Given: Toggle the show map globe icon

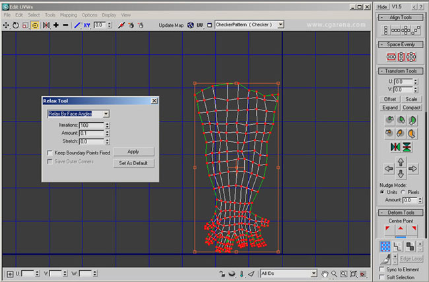Looking at the screenshot, I should [191, 25].
